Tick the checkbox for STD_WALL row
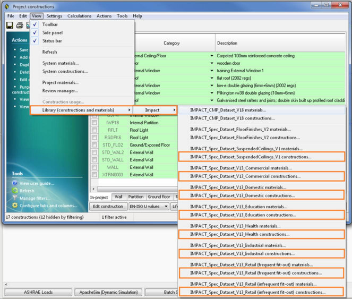Screen dimensions: 352x299 [x=95, y=160]
